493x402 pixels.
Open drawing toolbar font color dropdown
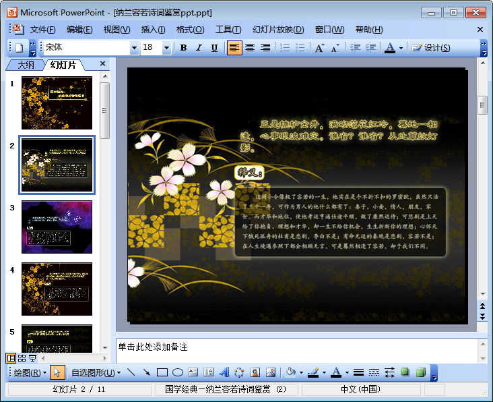(x=347, y=373)
